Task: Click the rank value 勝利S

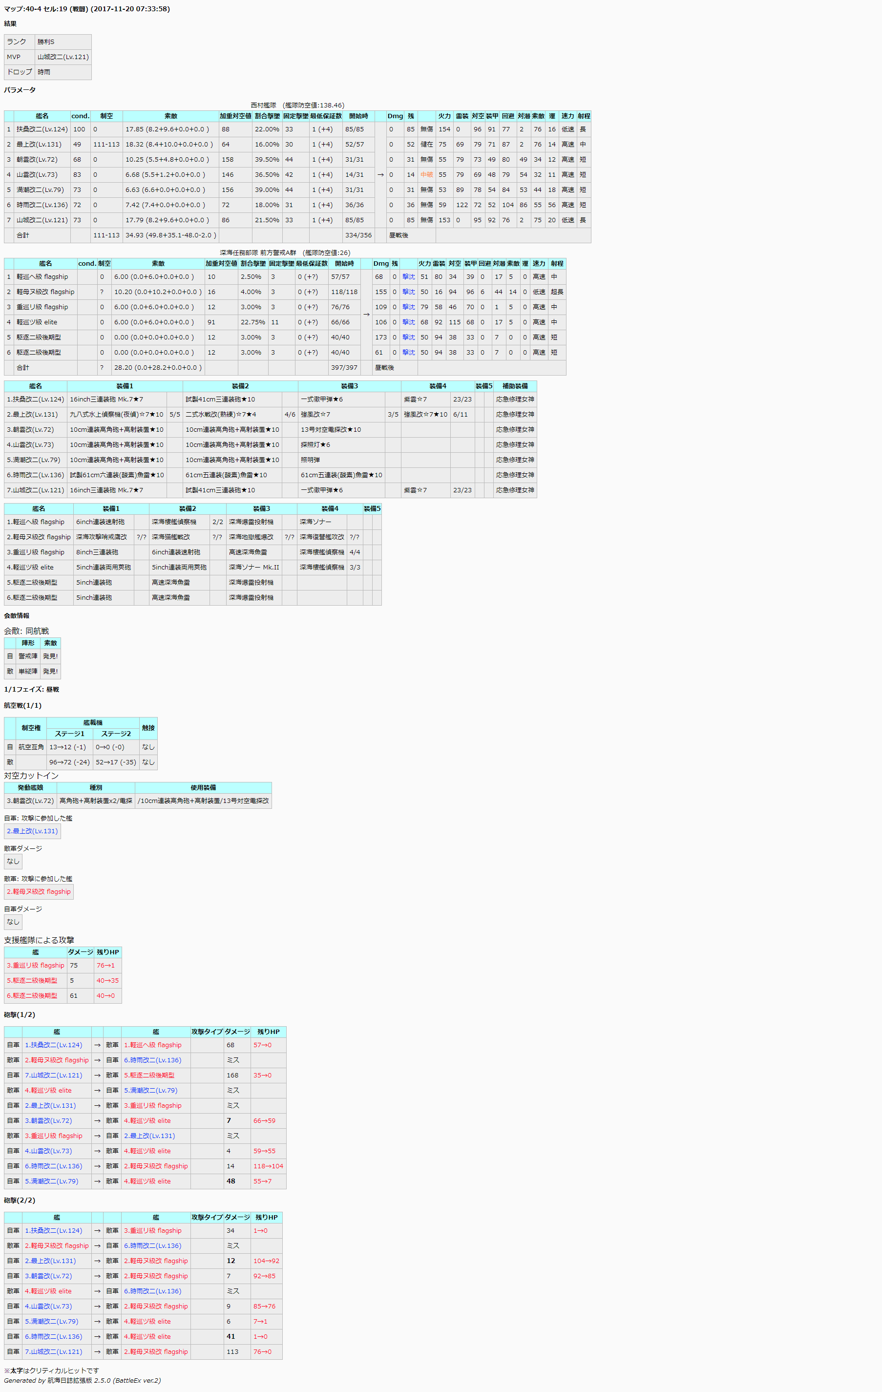Action: coord(45,42)
